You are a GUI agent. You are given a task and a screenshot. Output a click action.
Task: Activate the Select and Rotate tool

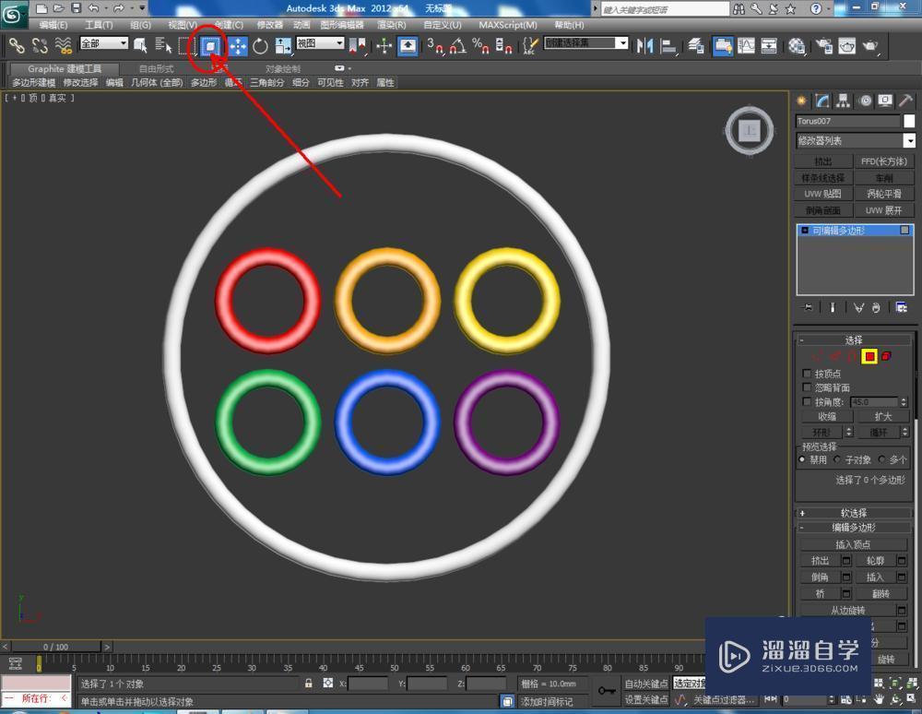(260, 46)
